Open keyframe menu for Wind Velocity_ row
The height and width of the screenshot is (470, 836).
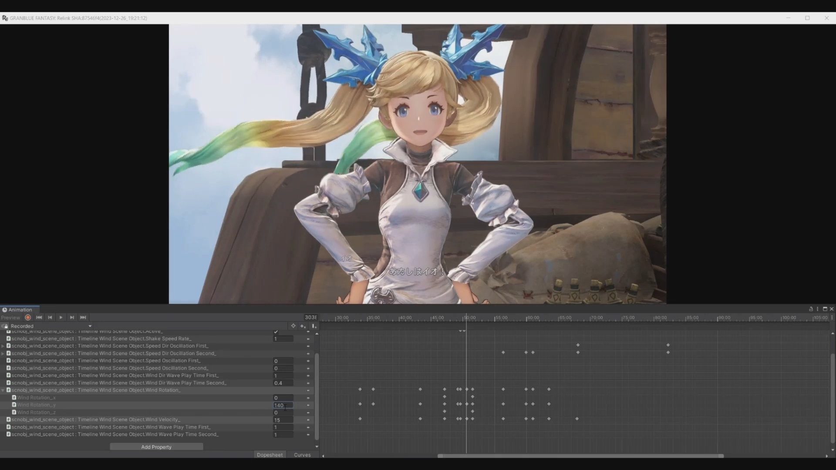point(308,420)
